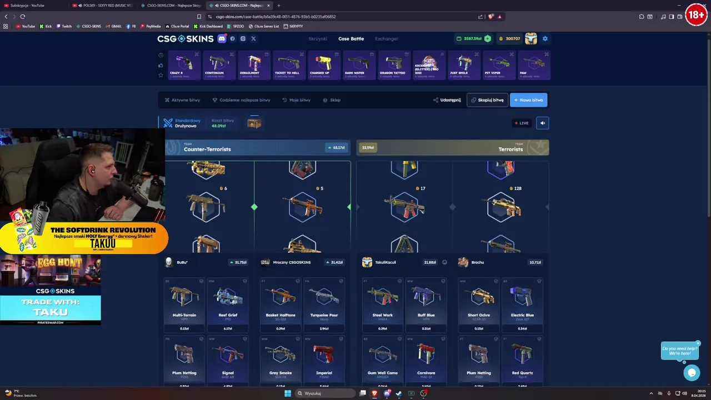Open the CSGO-SKINS Discord link icon
Image resolution: width=711 pixels, height=400 pixels.
click(222, 39)
